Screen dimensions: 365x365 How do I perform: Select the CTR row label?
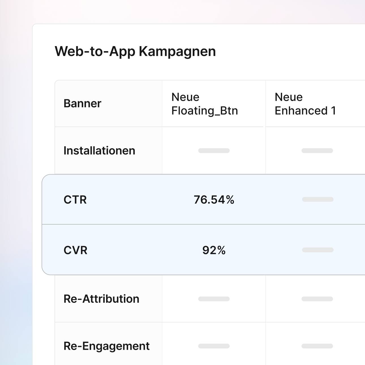pos(75,200)
